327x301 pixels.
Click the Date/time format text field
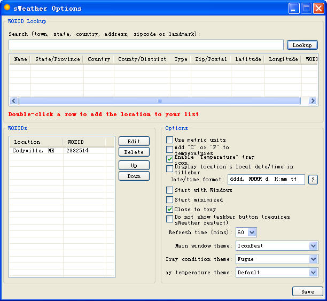click(x=266, y=180)
